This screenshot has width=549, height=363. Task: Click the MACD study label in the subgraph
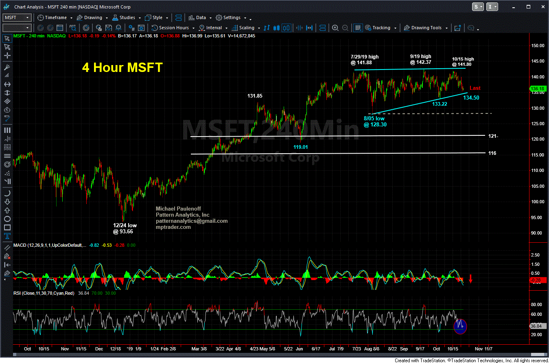pos(50,246)
